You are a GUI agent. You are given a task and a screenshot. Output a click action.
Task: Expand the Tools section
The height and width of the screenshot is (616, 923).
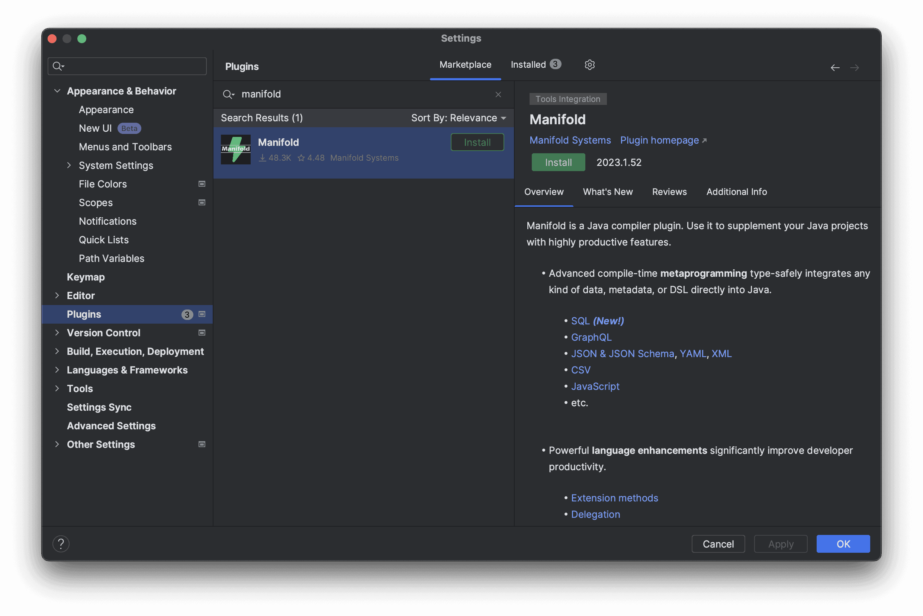57,389
